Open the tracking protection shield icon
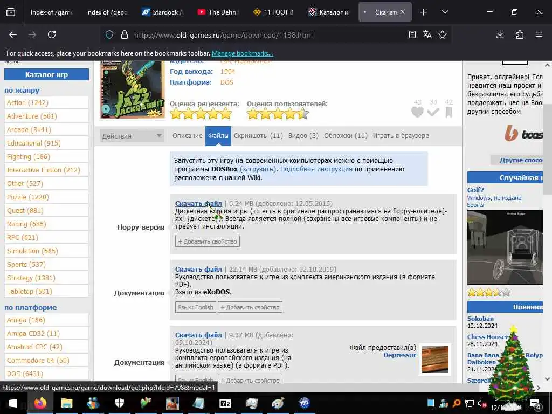Viewport: 552px width, 414px height. tap(109, 34)
